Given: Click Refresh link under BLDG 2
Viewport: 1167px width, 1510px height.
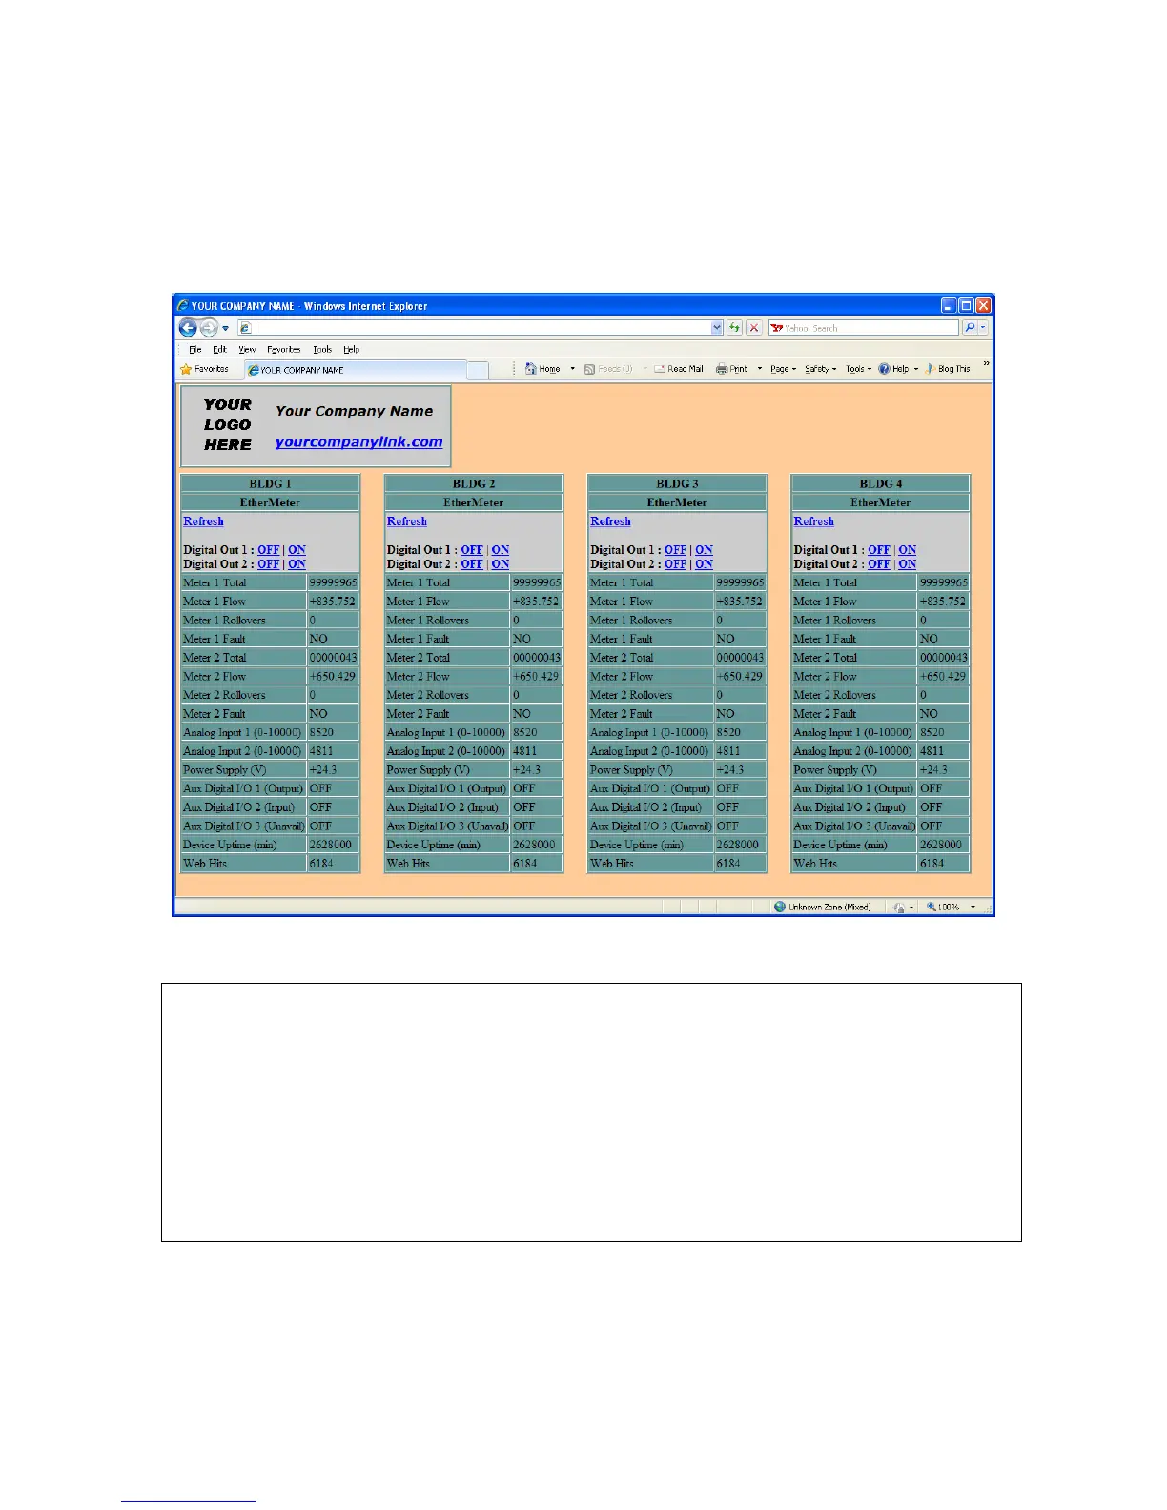Looking at the screenshot, I should click(x=406, y=521).
